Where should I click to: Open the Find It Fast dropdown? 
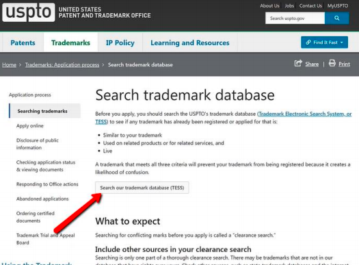[324, 42]
